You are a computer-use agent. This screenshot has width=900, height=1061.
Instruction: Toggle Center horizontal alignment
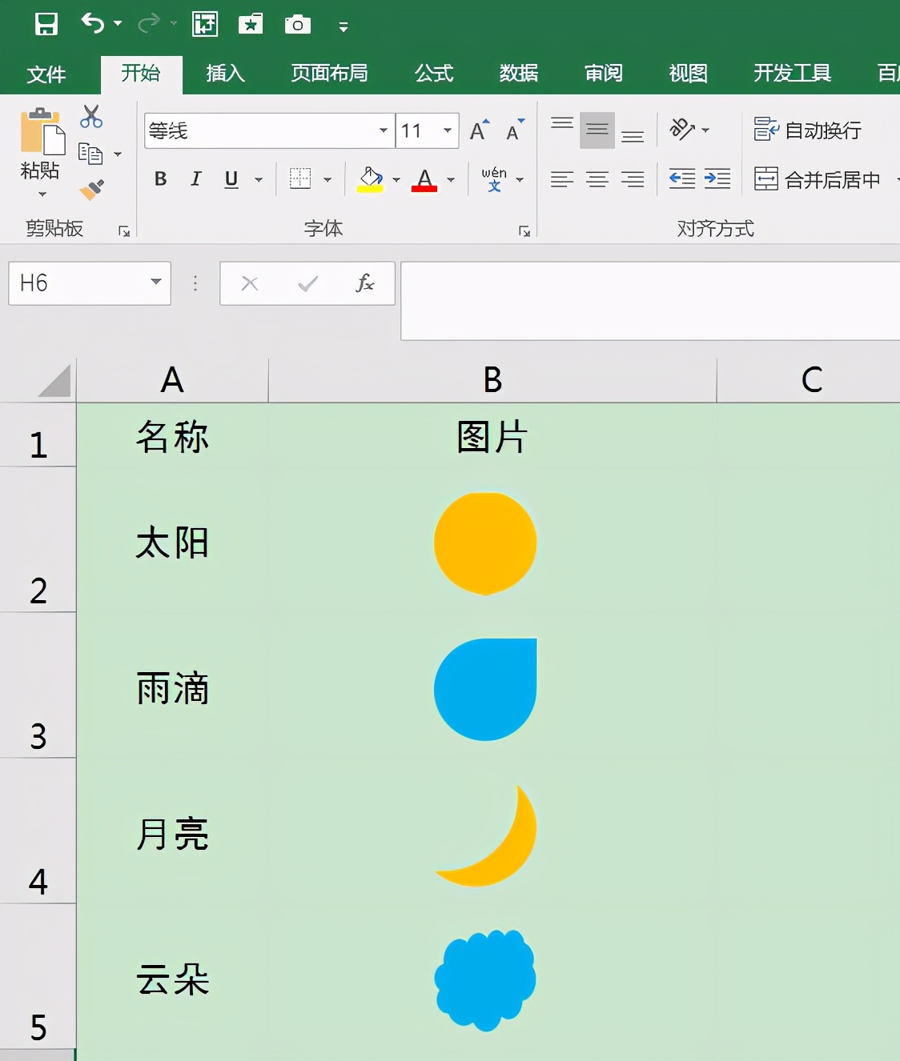(x=597, y=179)
